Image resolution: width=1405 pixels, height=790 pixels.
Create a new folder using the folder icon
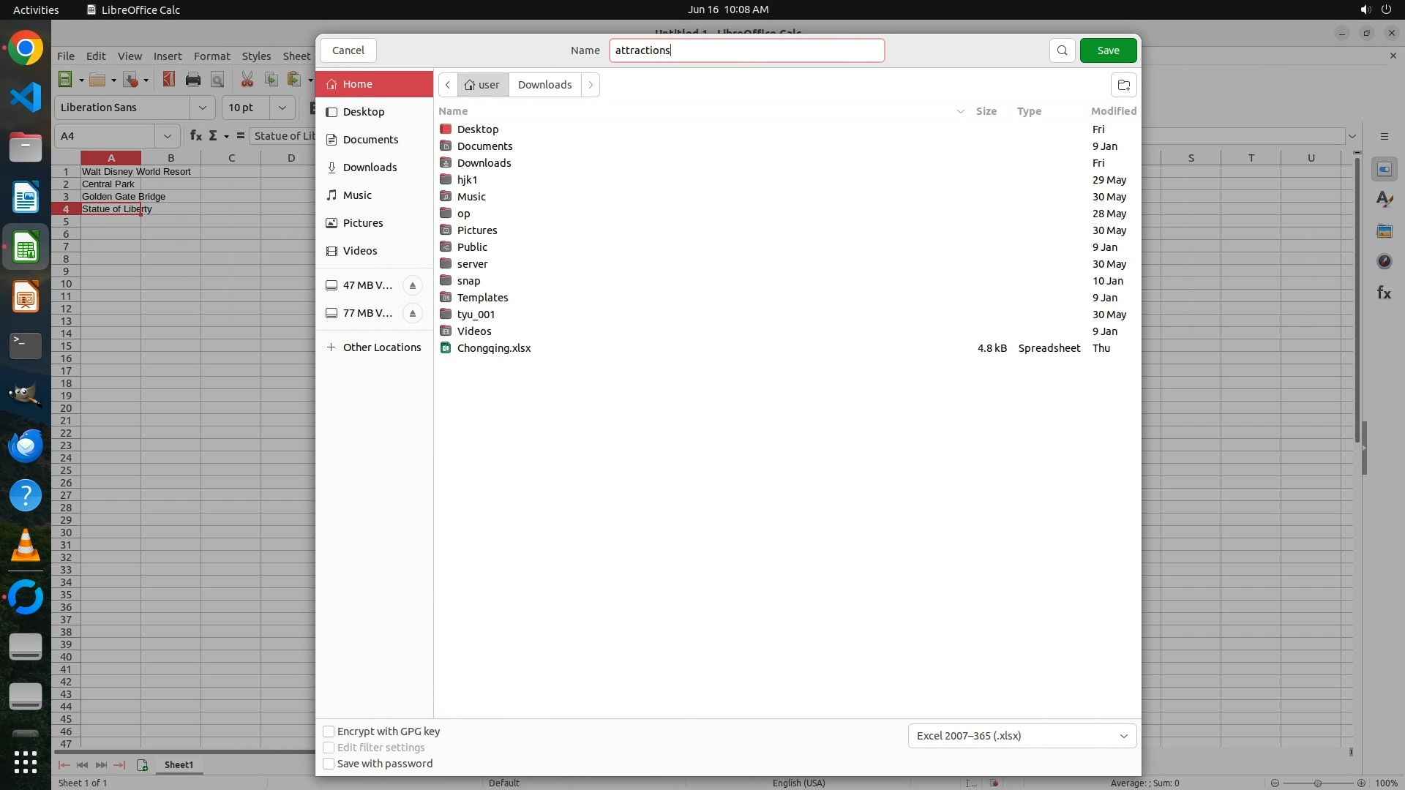[1123, 85]
